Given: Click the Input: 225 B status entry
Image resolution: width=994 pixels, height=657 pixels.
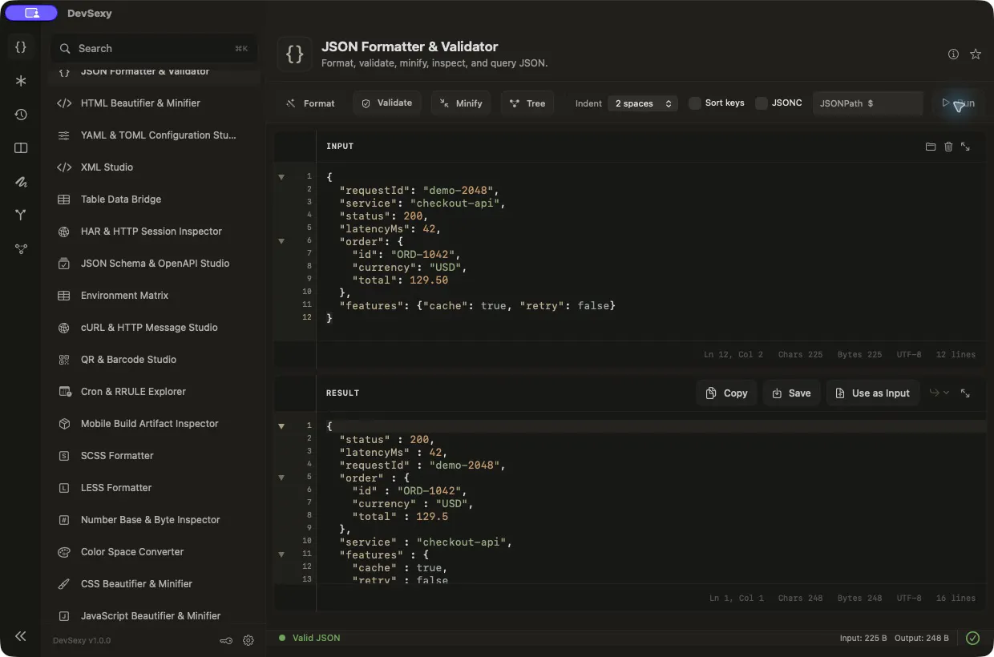Looking at the screenshot, I should [863, 638].
